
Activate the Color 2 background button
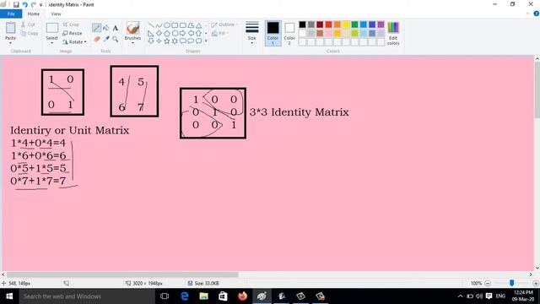tap(289, 33)
